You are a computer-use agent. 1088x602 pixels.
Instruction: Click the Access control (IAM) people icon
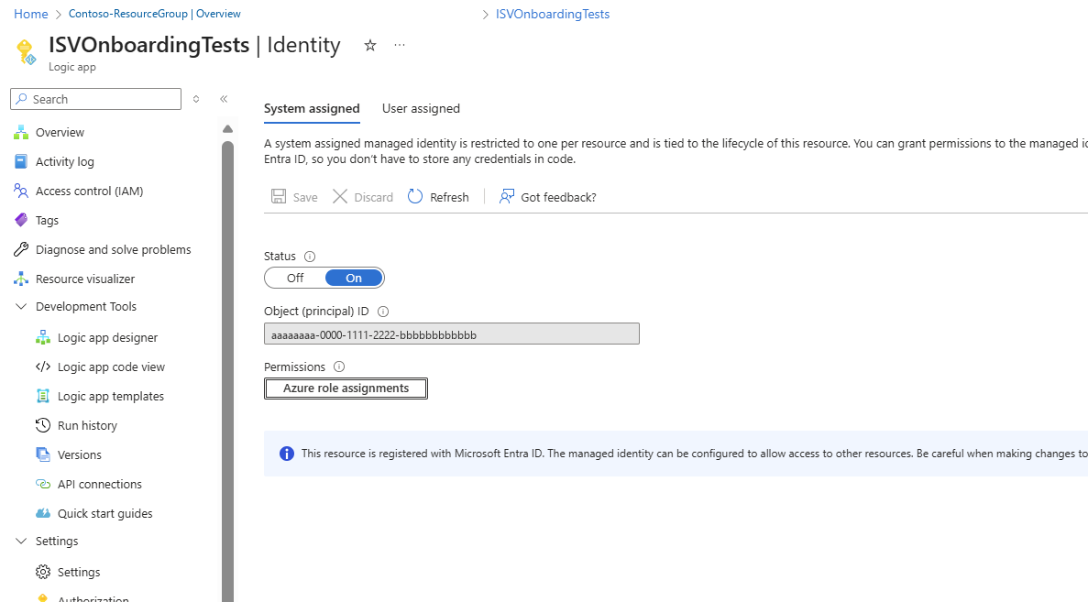click(x=21, y=191)
